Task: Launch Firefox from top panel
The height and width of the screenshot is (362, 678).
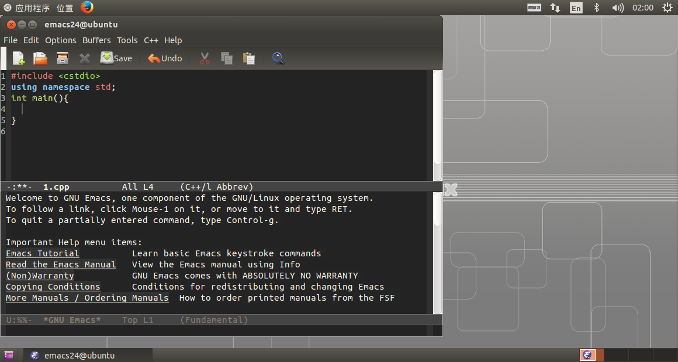Action: click(87, 8)
